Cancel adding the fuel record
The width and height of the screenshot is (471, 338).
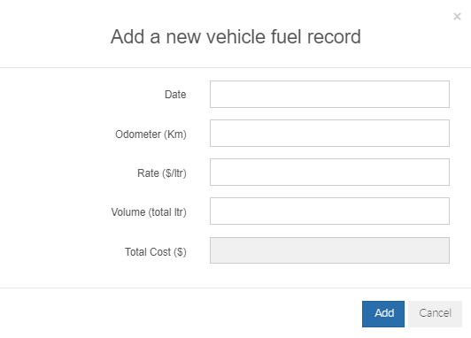point(435,314)
